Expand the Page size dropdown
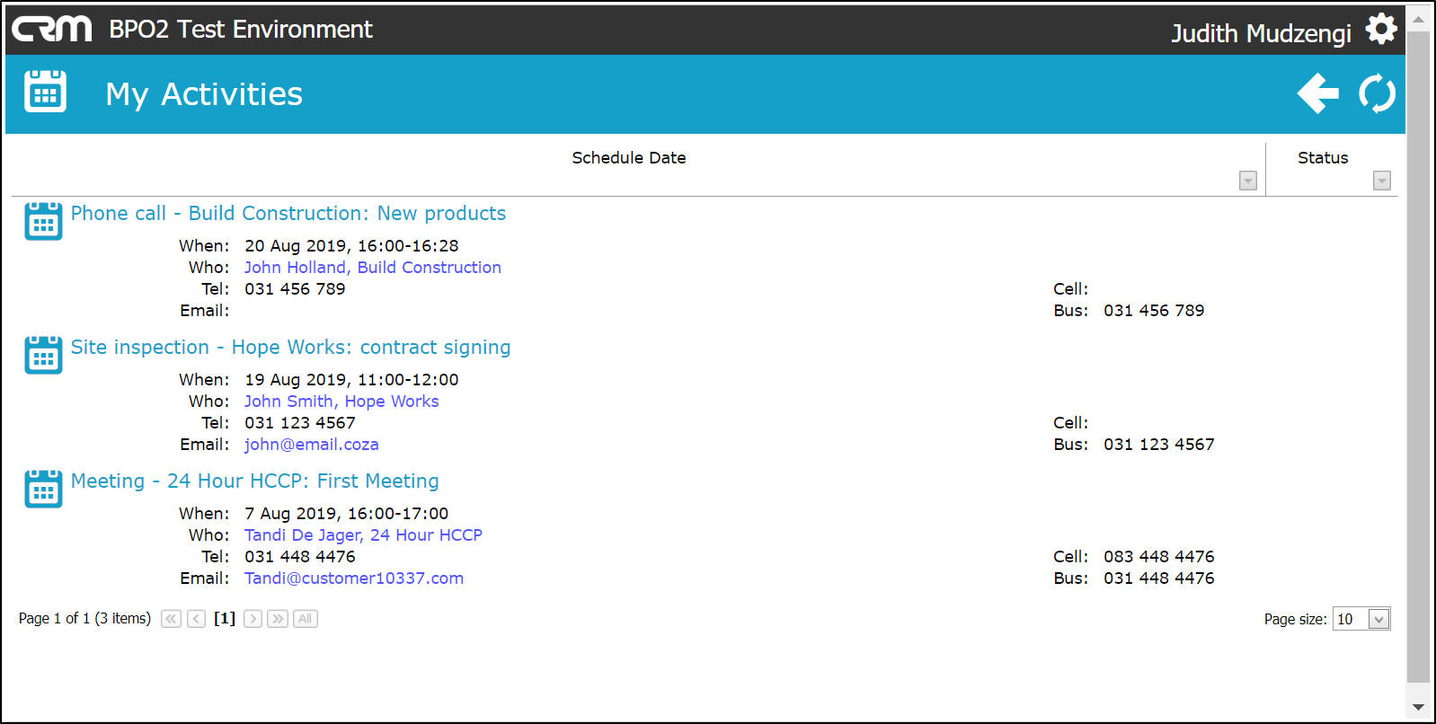 tap(1378, 619)
